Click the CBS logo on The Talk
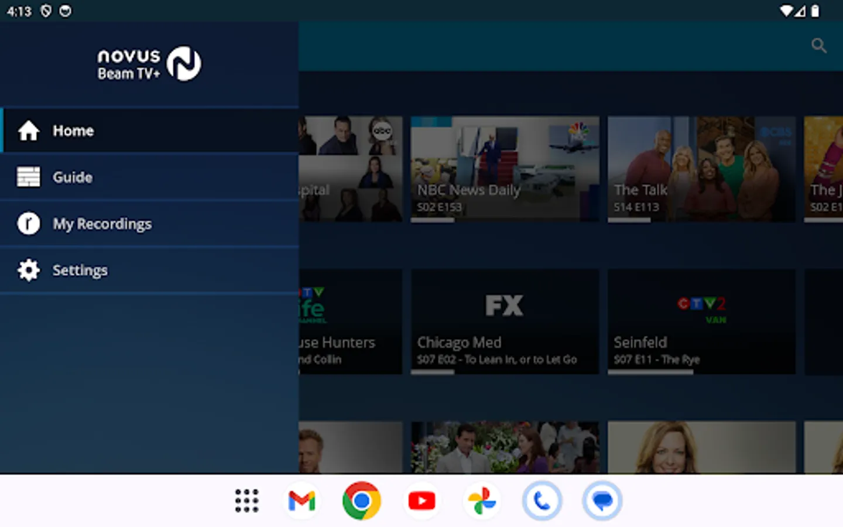 click(776, 135)
